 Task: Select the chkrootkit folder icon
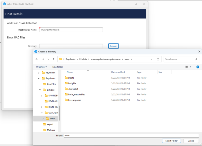coord(66,89)
